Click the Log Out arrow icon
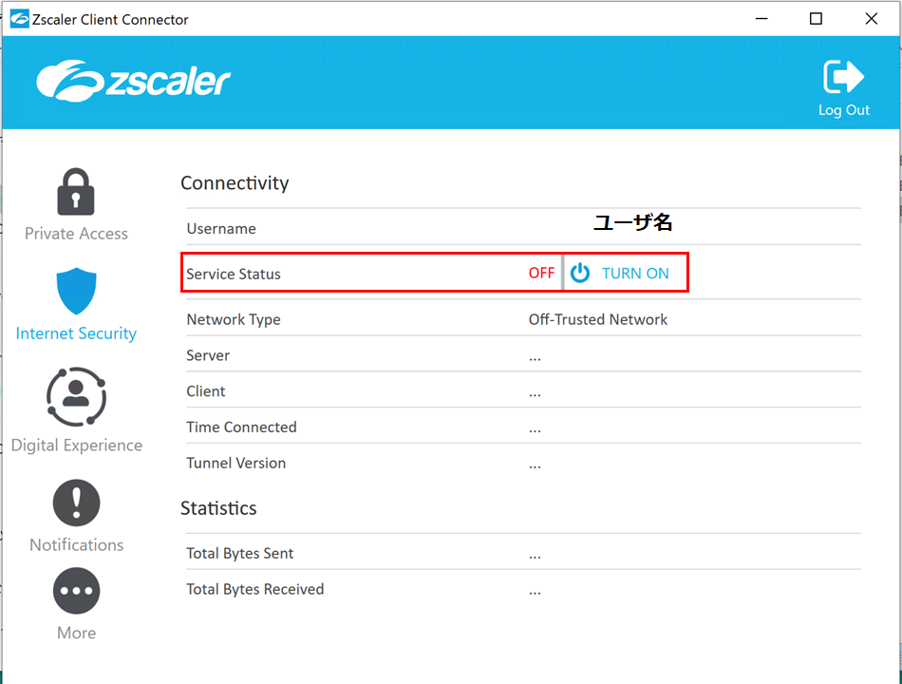The height and width of the screenshot is (684, 902). pyautogui.click(x=843, y=77)
